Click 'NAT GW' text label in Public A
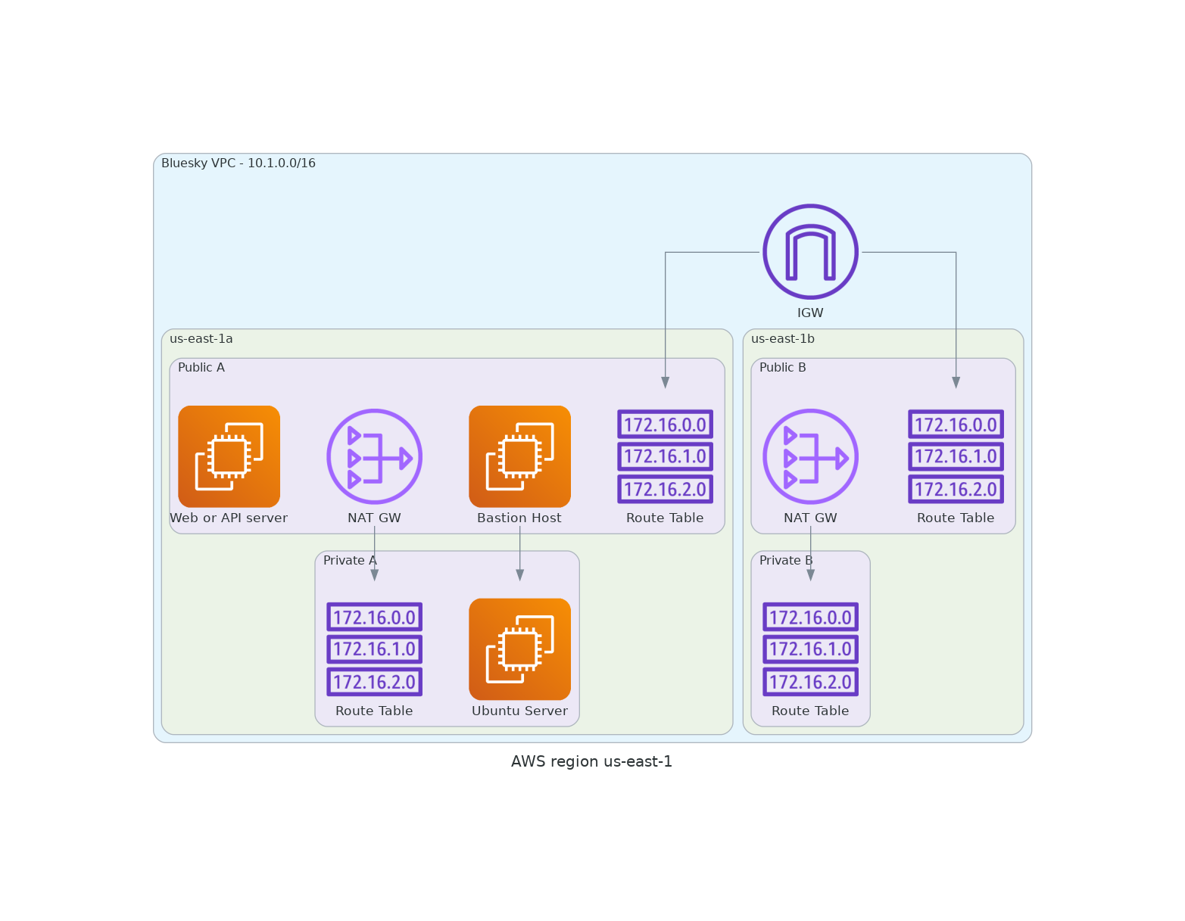Image resolution: width=1185 pixels, height=921 pixels. 374,518
